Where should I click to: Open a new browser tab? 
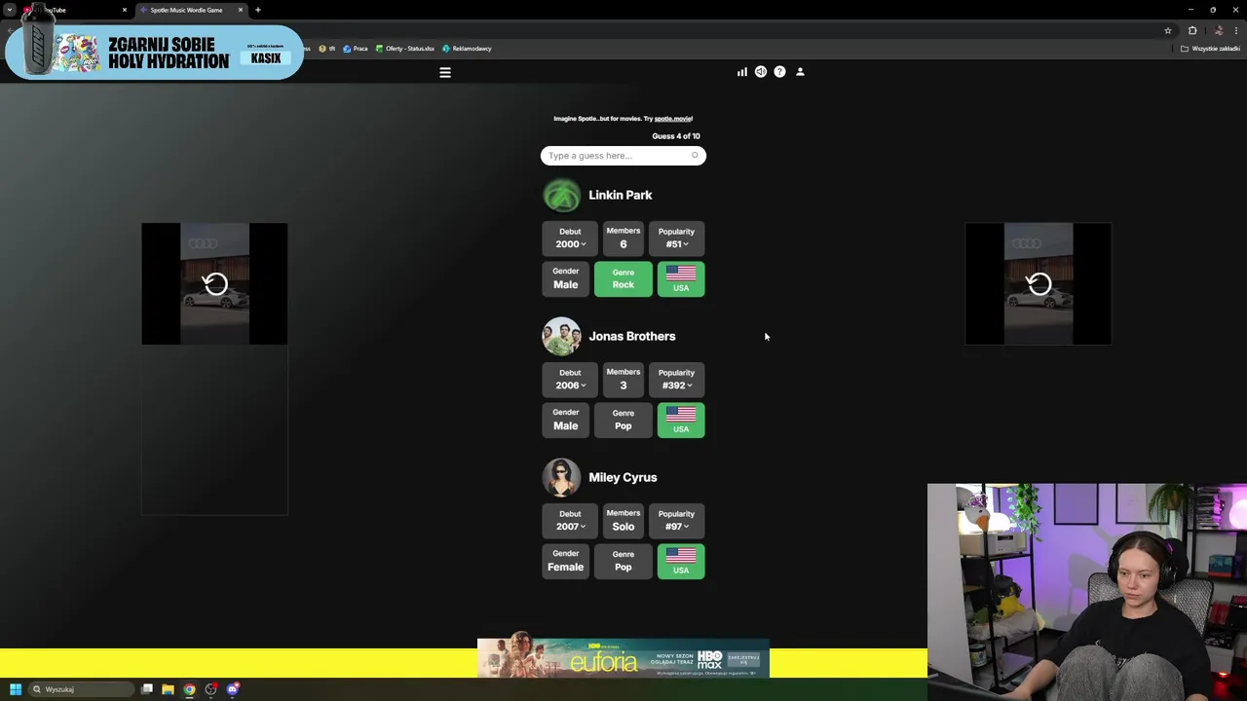[258, 10]
